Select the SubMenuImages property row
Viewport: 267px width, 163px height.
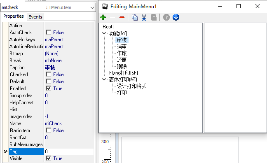[52, 144]
